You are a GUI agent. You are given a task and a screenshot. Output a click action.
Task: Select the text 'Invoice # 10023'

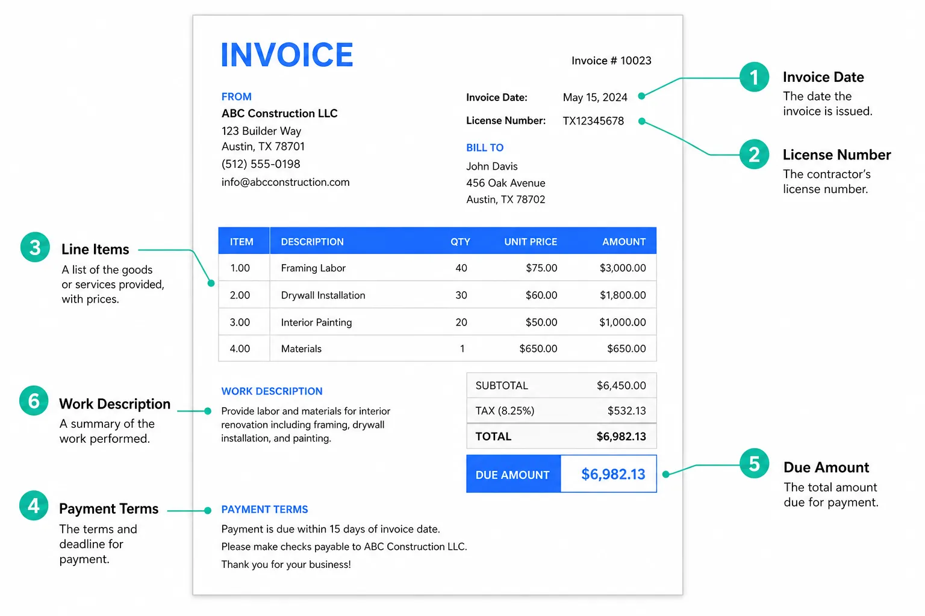coord(611,61)
